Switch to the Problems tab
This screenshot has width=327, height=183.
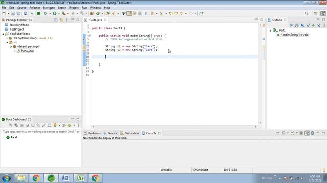tap(92, 133)
